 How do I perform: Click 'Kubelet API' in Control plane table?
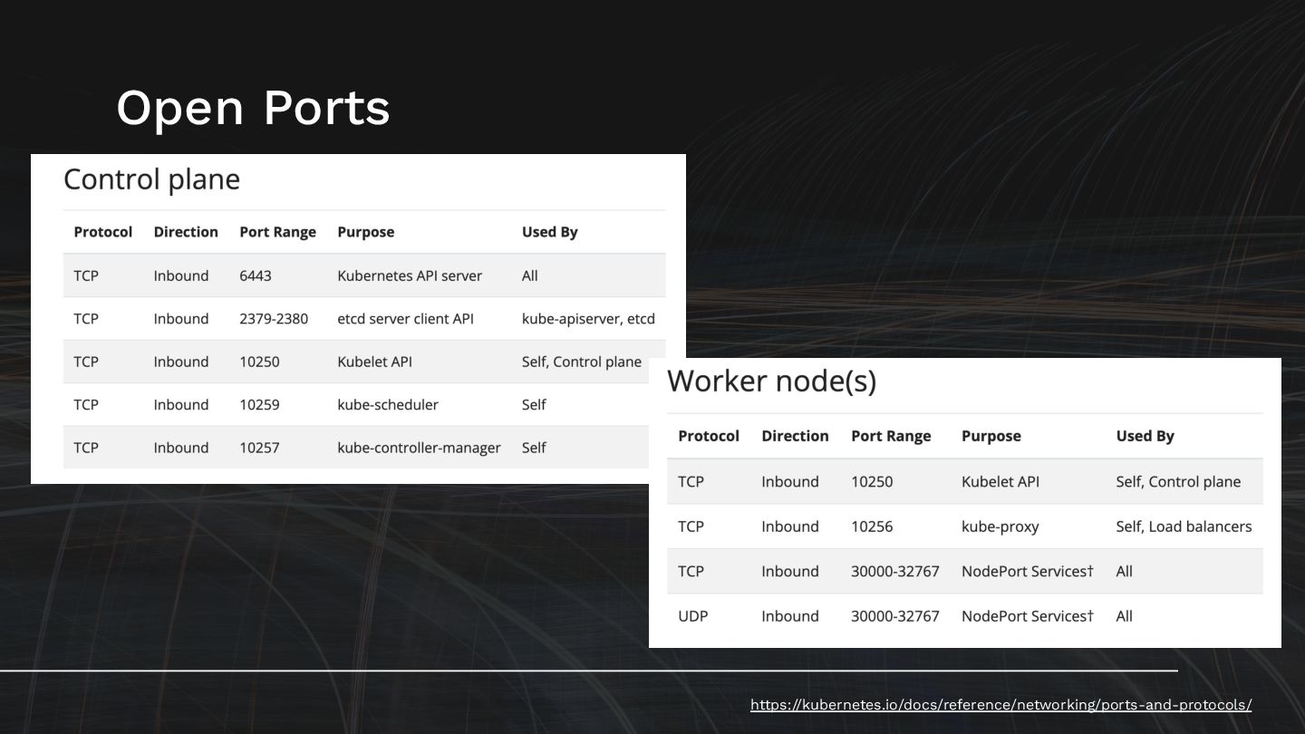374,362
